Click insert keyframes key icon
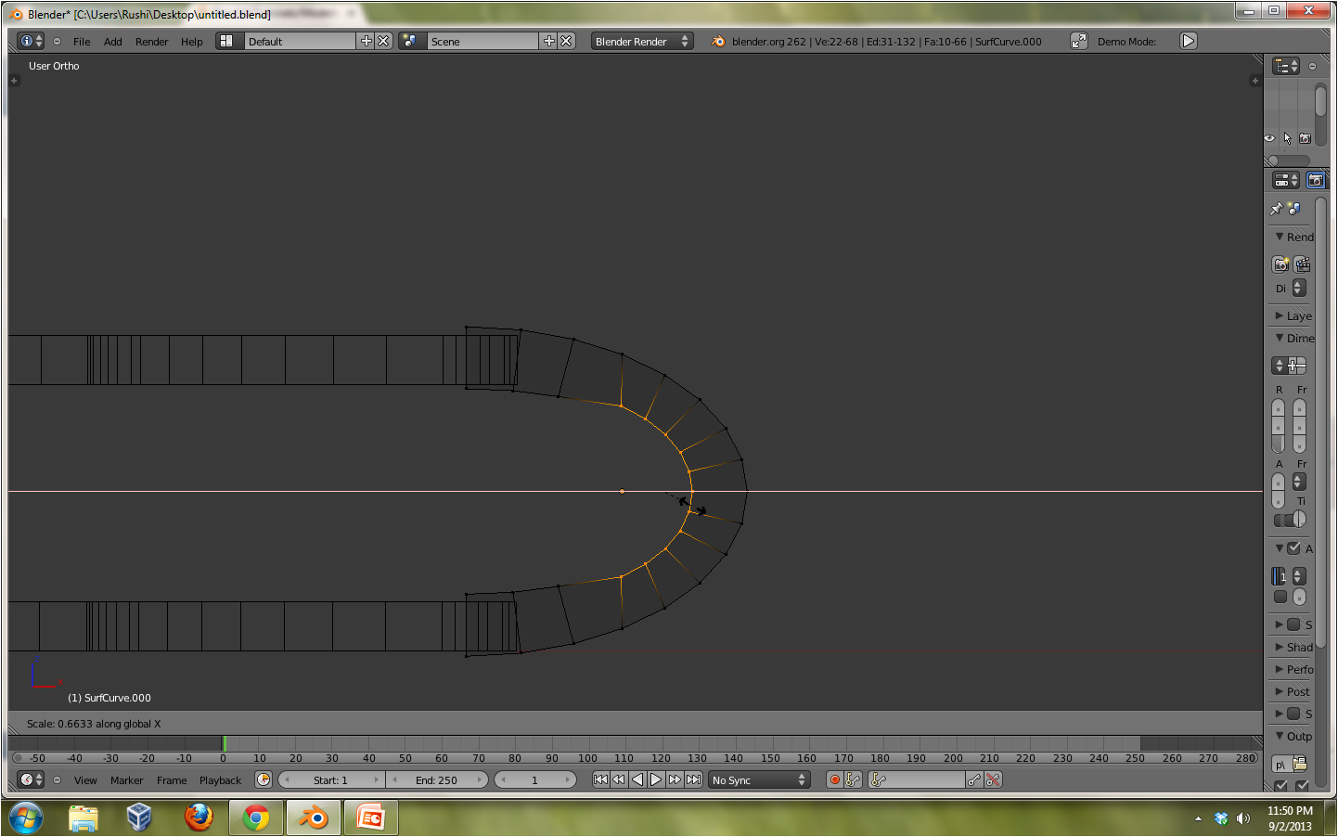The image size is (1338, 837). point(974,779)
